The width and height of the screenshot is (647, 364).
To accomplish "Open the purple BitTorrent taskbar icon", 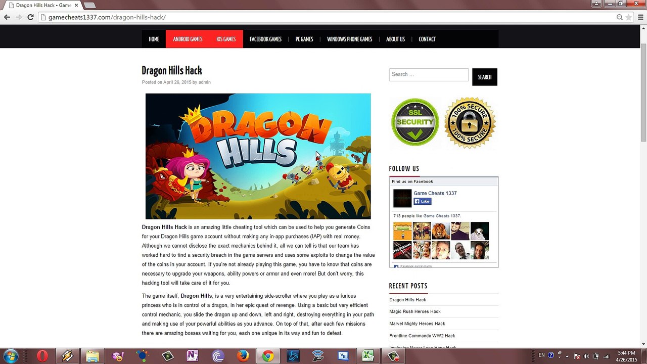I will pos(218,356).
